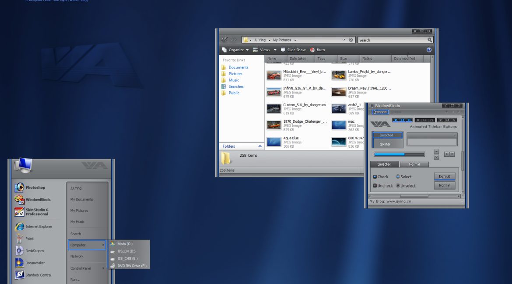Click the blue progress bar in WindowBlinds
The height and width of the screenshot is (284, 512).
click(x=399, y=154)
